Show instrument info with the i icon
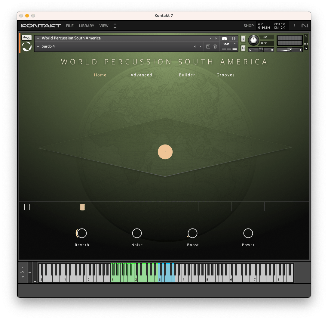This screenshot has width=328, height=320. click(x=234, y=38)
